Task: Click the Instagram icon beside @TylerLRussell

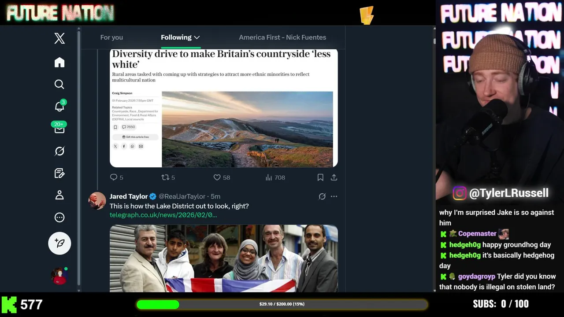Action: (459, 193)
